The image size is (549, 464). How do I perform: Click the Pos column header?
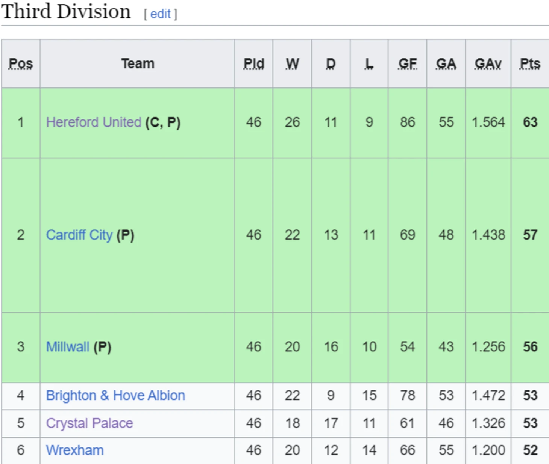click(x=21, y=64)
